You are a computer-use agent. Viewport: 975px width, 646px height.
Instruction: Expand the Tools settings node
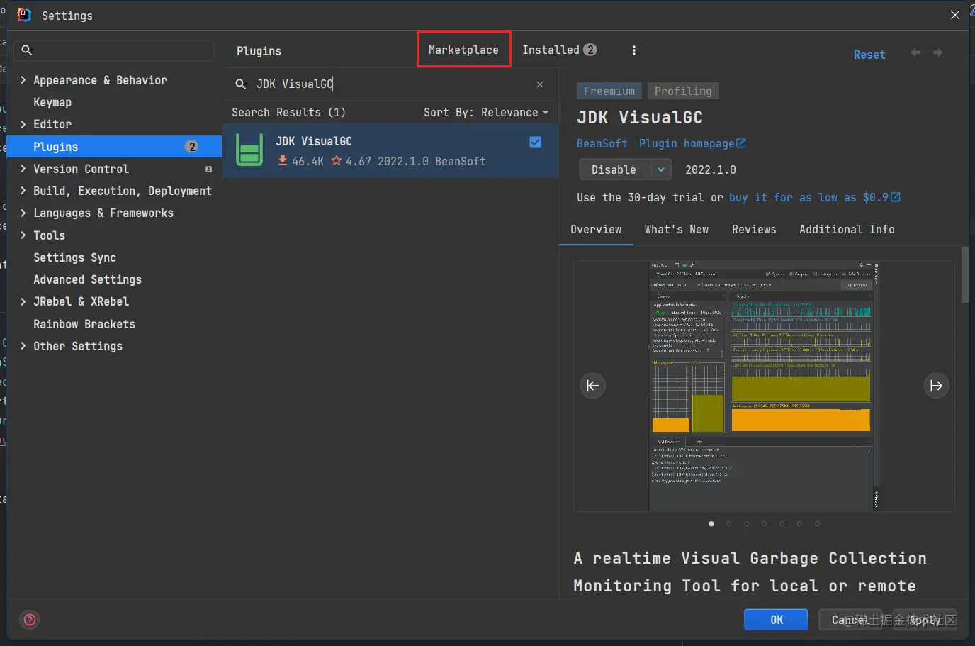(23, 235)
